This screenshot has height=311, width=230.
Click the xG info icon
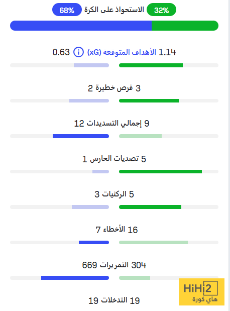tap(78, 52)
